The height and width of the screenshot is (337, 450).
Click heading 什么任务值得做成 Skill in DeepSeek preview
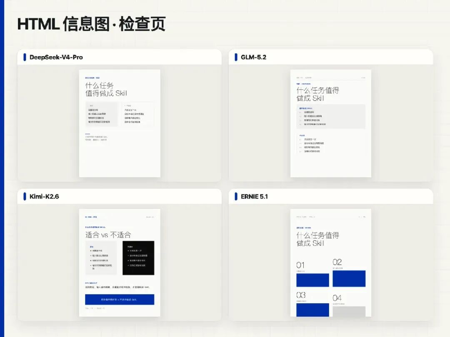click(106, 89)
